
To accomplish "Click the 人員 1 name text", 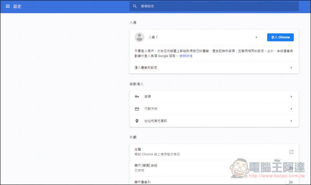I will click(x=153, y=37).
